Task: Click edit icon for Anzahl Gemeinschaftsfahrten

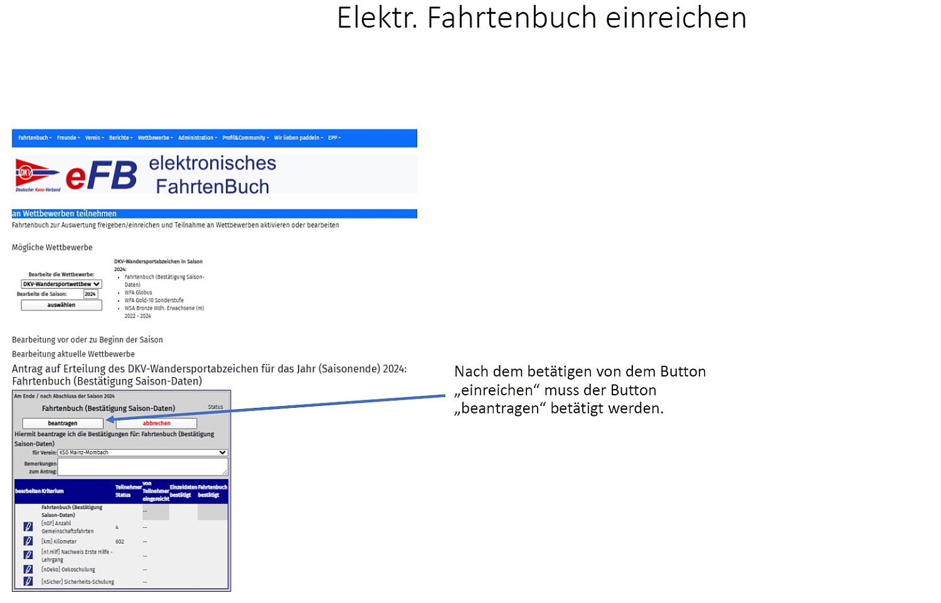Action: pos(28,527)
